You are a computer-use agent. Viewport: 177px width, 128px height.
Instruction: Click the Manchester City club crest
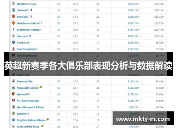tap(13, 4)
